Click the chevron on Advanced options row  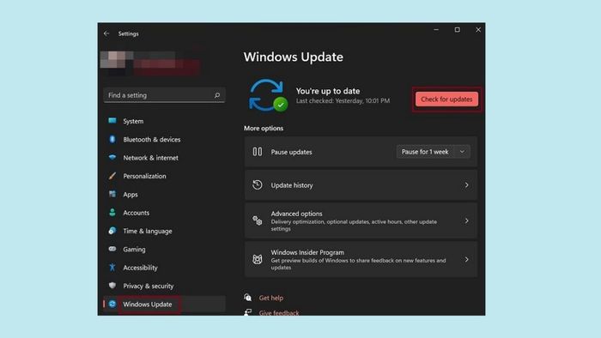[x=466, y=220]
